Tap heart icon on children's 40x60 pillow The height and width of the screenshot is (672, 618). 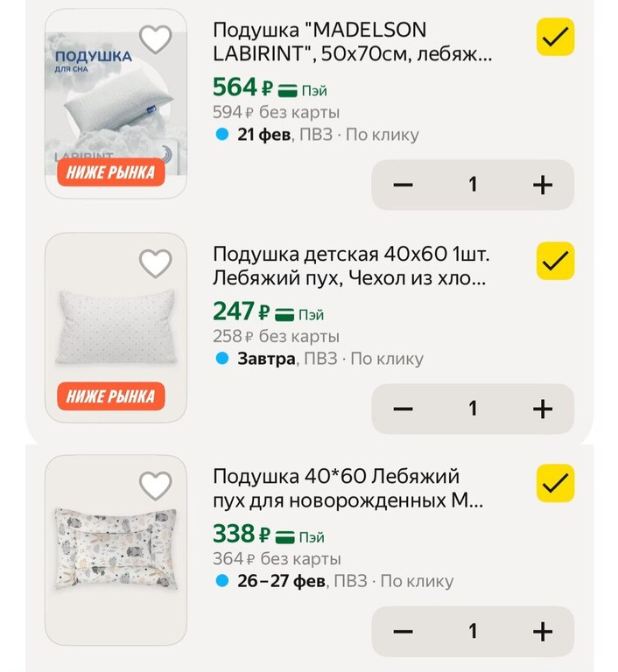[156, 263]
